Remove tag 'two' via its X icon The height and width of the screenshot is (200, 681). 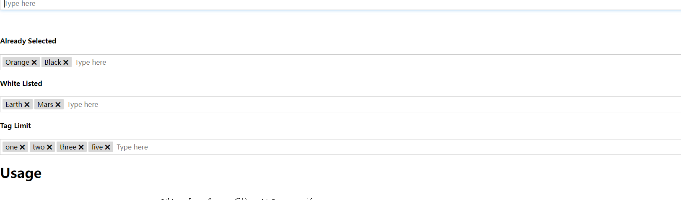coord(49,147)
